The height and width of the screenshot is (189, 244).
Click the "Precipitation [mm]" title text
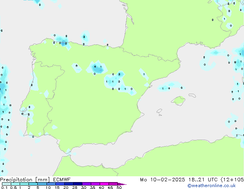[x=25, y=180]
